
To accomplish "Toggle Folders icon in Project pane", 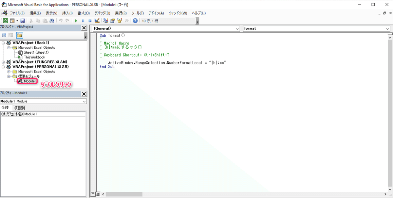I will tap(20, 35).
